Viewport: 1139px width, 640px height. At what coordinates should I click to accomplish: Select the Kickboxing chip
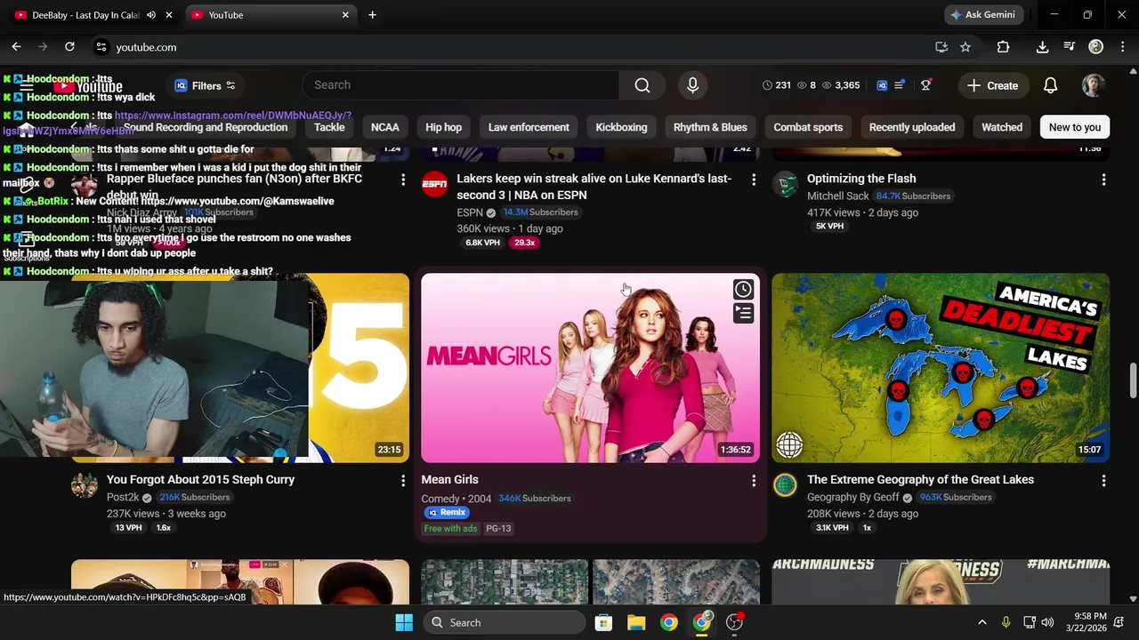pyautogui.click(x=621, y=127)
